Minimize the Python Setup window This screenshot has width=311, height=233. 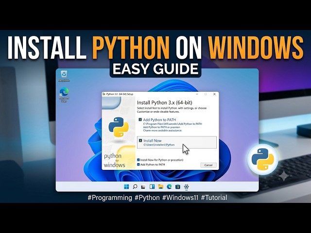pyautogui.click(x=197, y=94)
